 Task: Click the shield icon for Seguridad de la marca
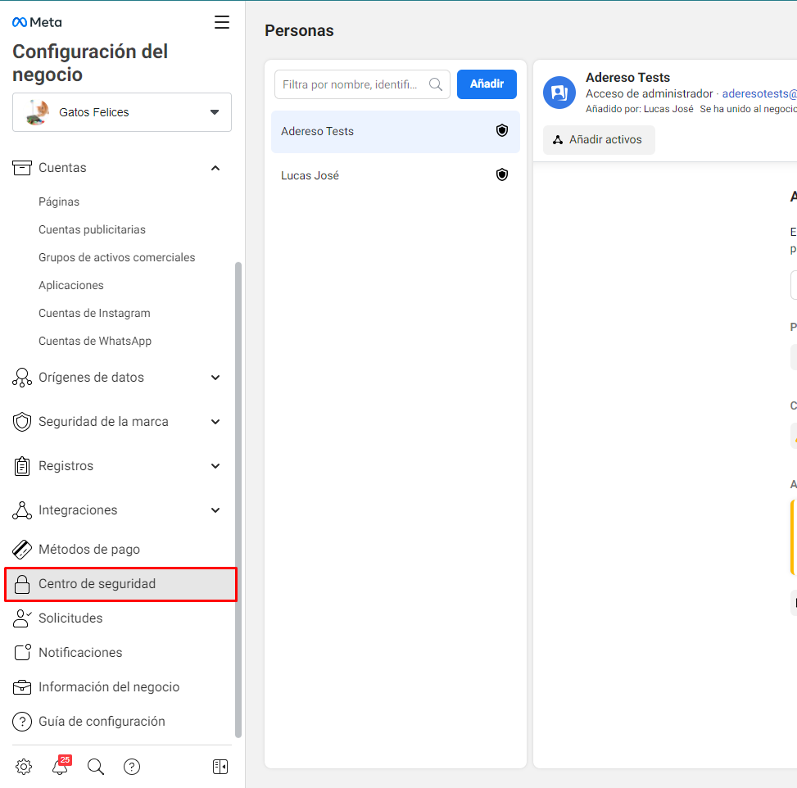click(x=22, y=422)
